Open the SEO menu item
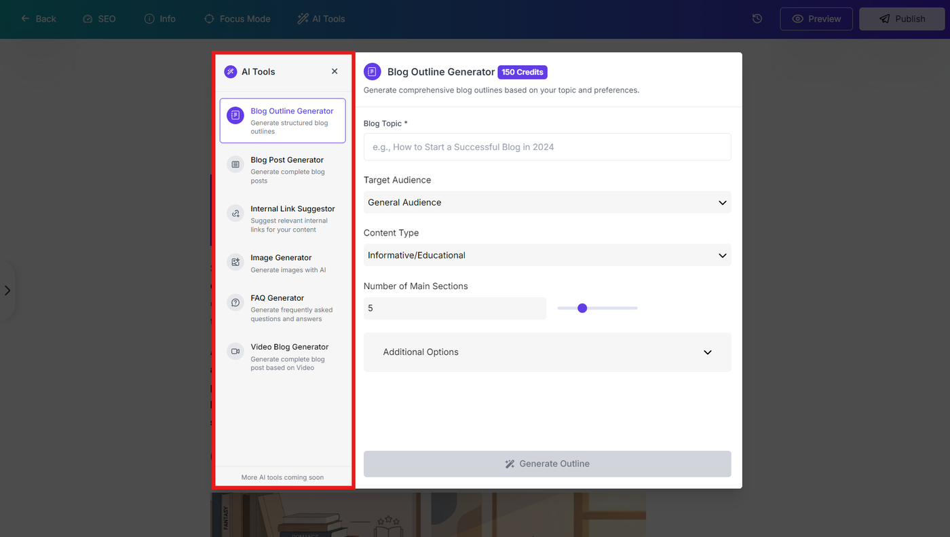The image size is (950, 537). click(99, 19)
